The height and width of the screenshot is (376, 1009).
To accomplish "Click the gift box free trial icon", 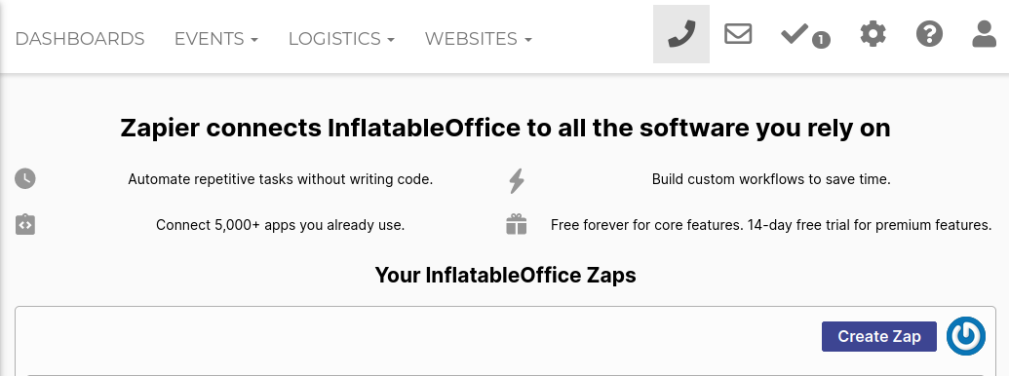I will (516, 225).
